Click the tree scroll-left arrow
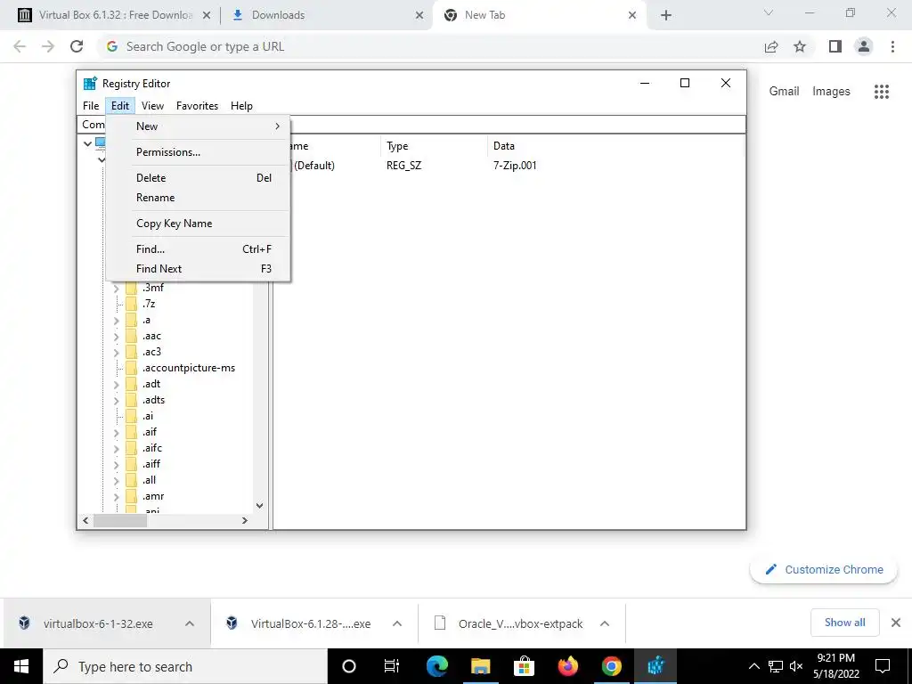Image resolution: width=912 pixels, height=684 pixels. tap(86, 520)
